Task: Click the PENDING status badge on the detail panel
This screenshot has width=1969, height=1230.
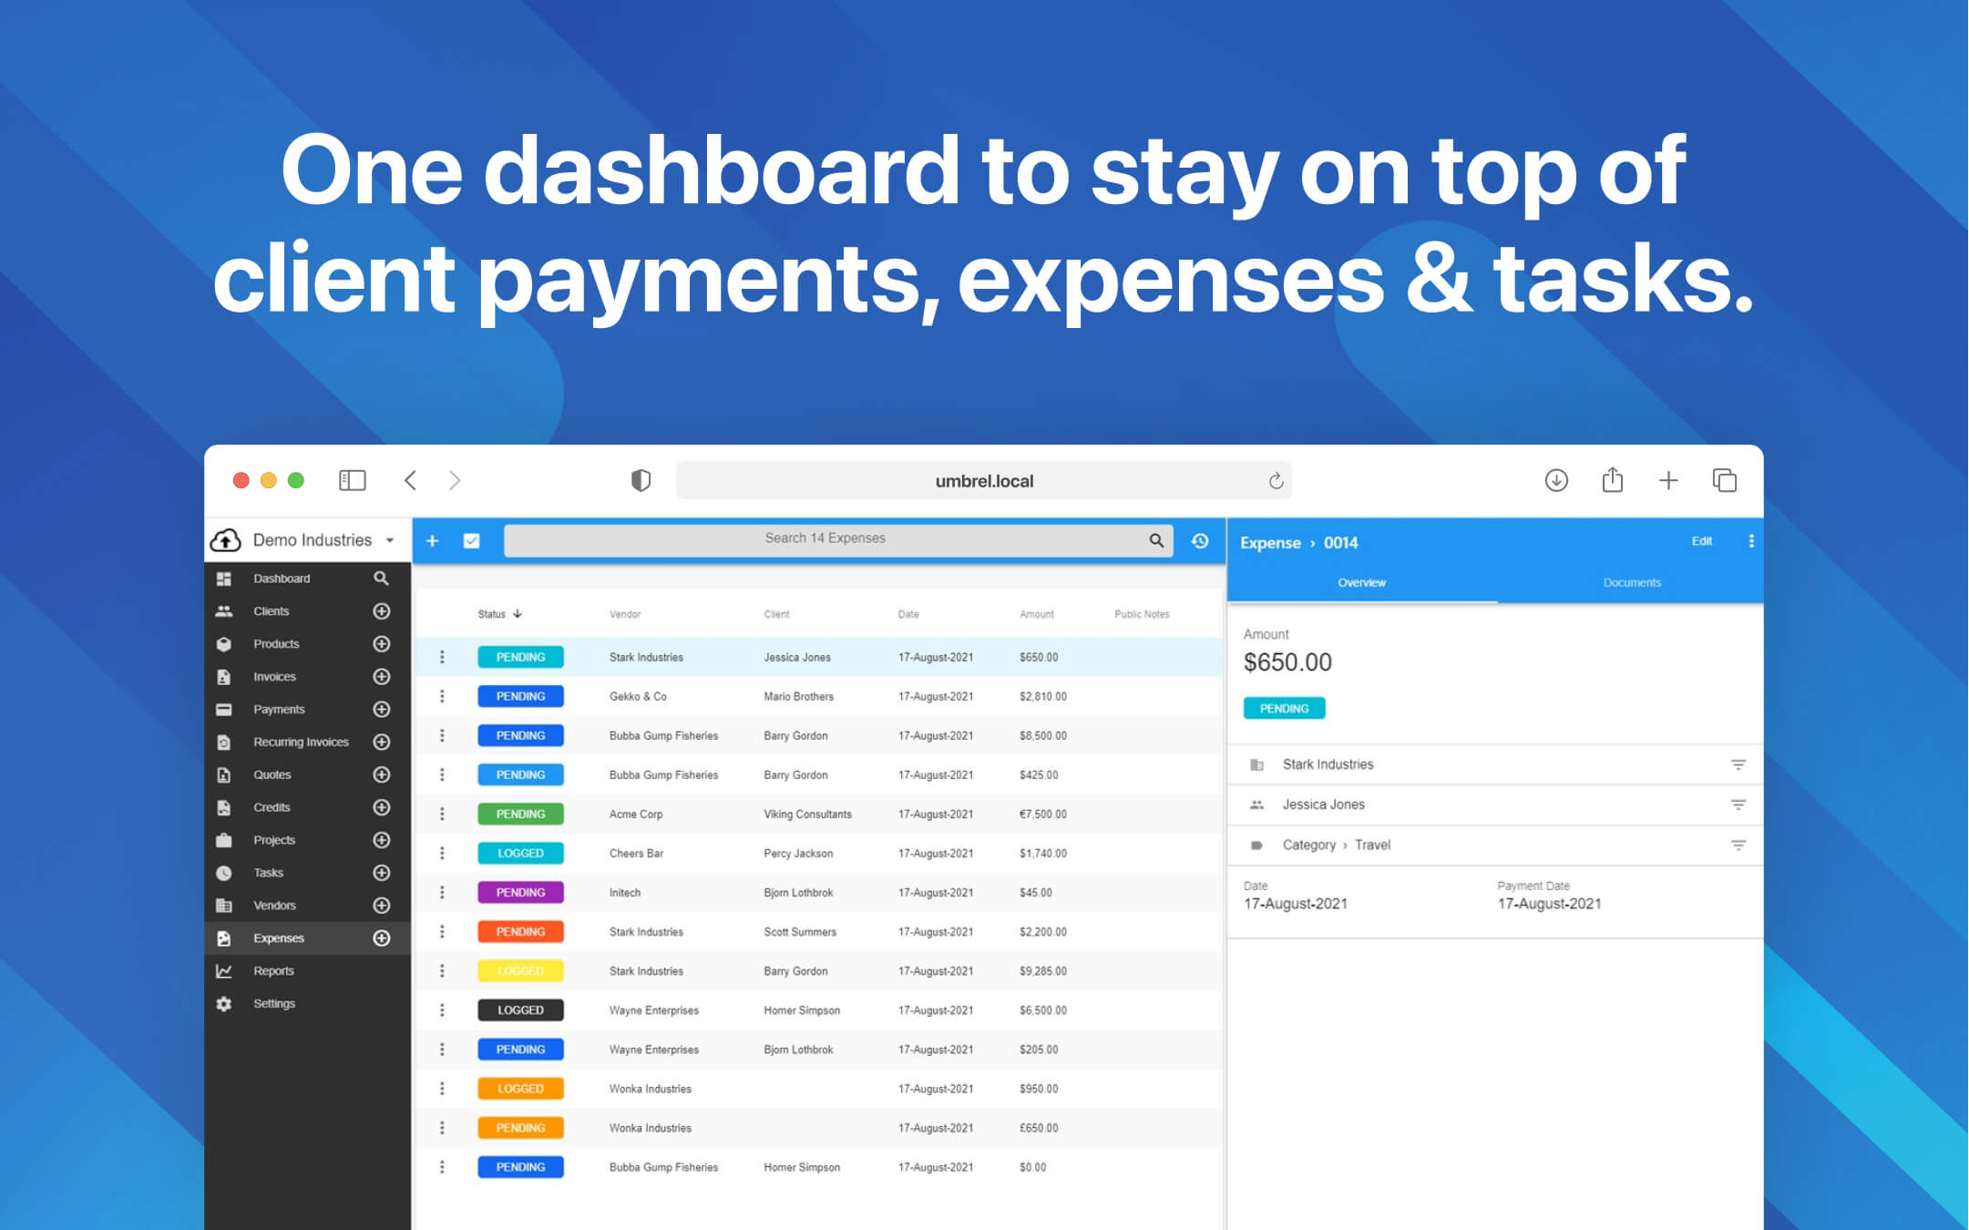Action: pos(1283,708)
